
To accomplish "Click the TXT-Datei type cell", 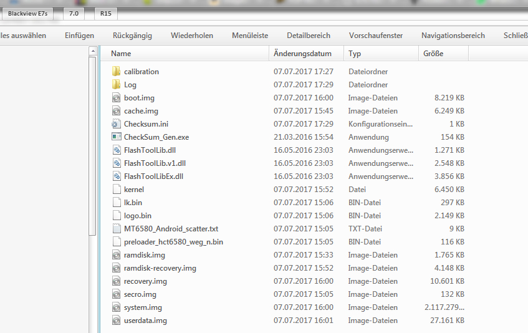I will pyautogui.click(x=365, y=229).
